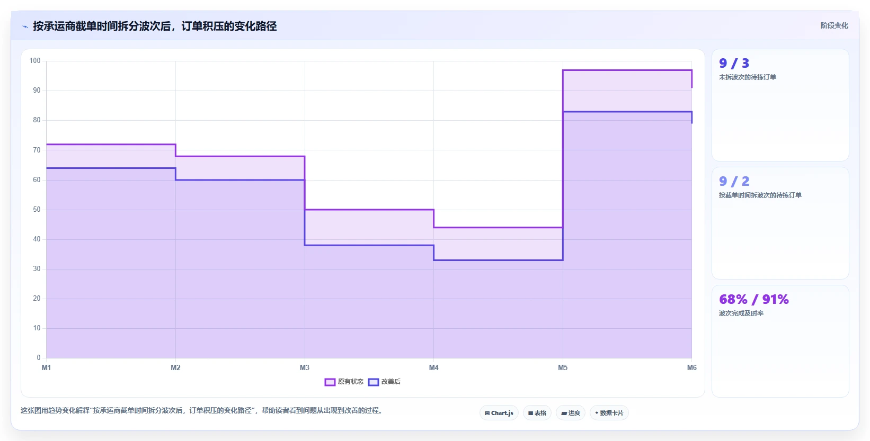This screenshot has height=441, width=870.
Task: Toggle the 原有状态 legend swatch
Action: pos(330,382)
